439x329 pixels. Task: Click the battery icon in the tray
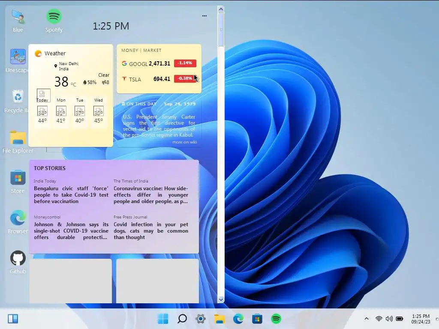pyautogui.click(x=400, y=319)
